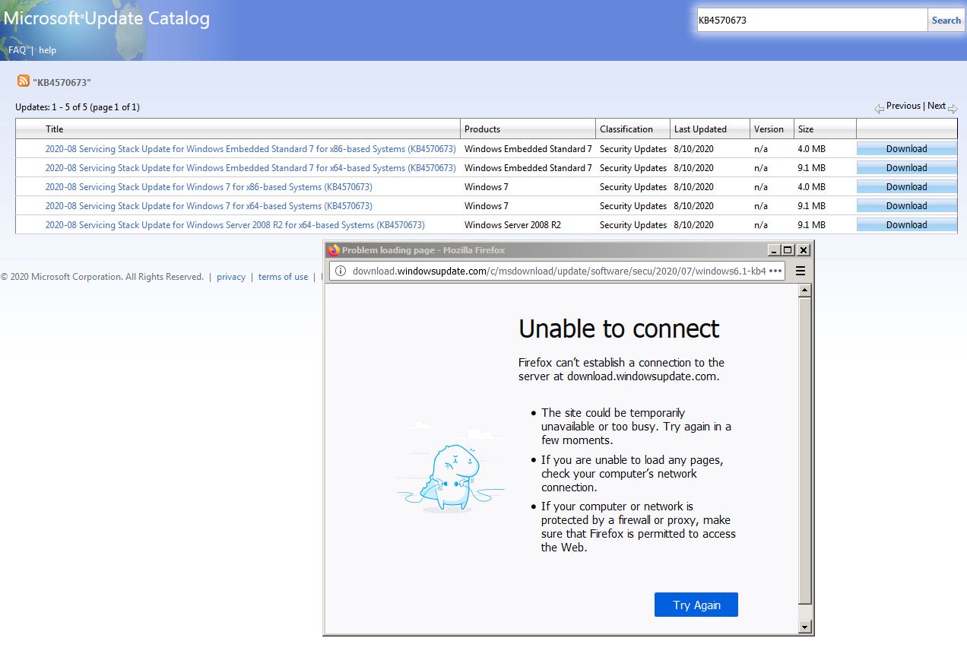
Task: Open Firefox hamburger menu in popup window
Action: (x=800, y=271)
